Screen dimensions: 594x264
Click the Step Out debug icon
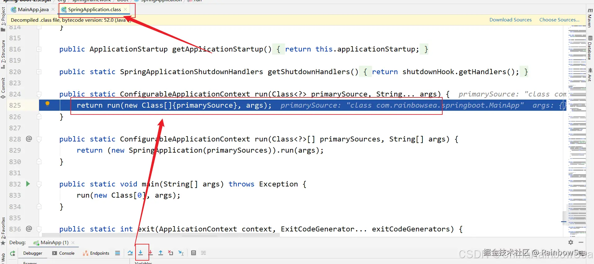pos(161,253)
